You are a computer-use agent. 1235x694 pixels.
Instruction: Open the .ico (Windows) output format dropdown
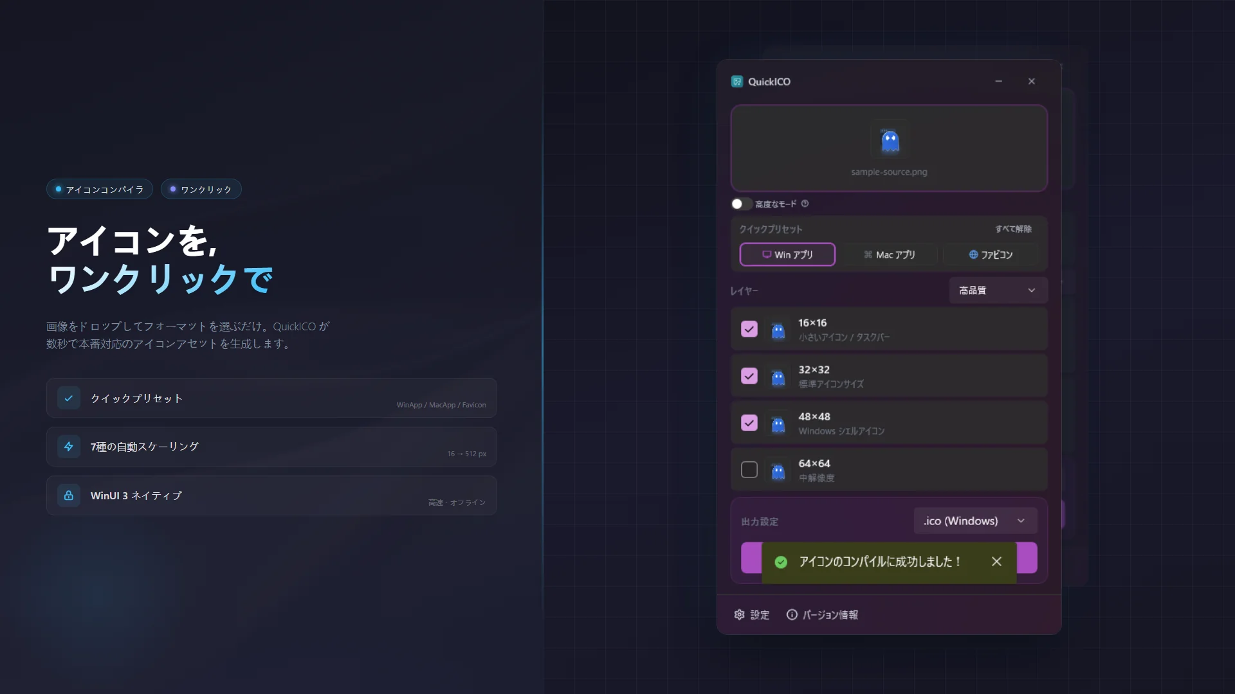[975, 520]
